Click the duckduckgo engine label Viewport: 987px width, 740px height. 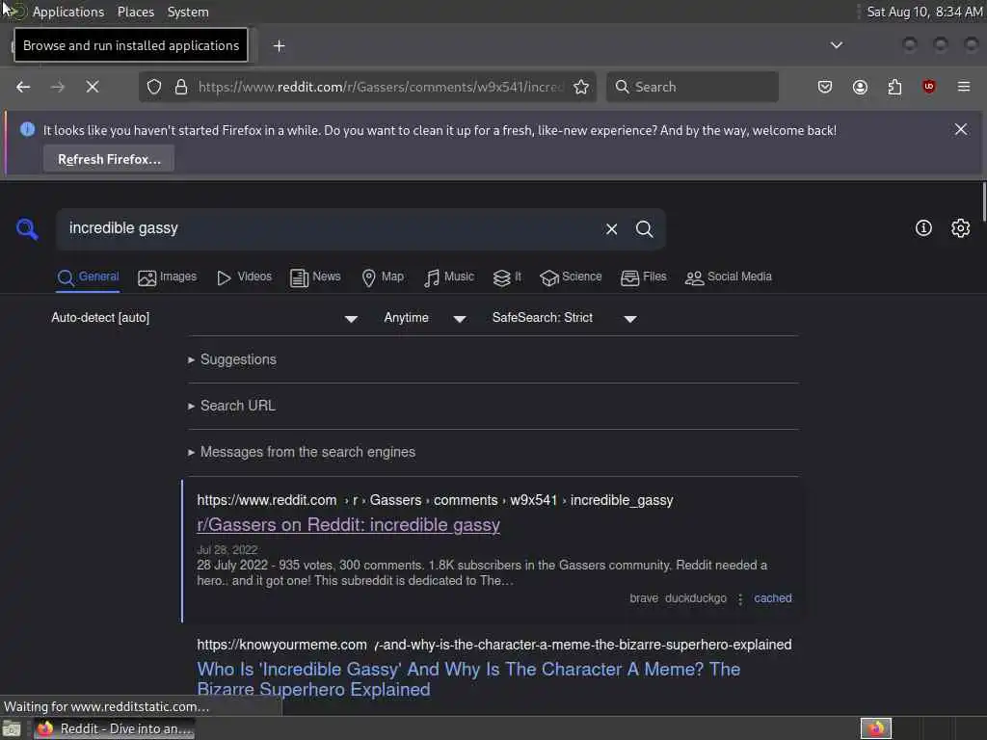coord(696,598)
